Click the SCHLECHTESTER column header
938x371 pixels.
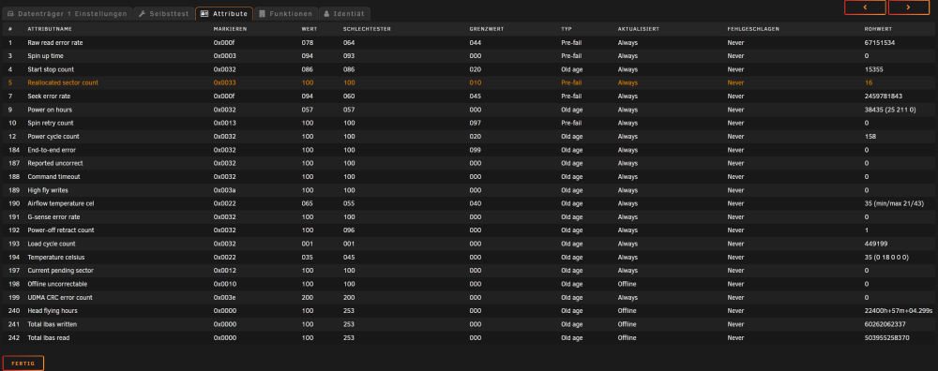(366, 29)
